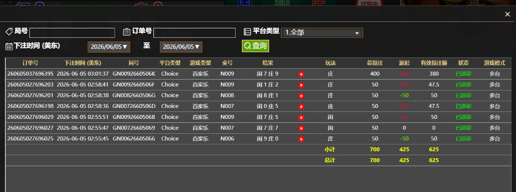Image resolution: width=516 pixels, height=192 pixels.
Task: Click the tag icon beside 局号
Action: (9, 31)
